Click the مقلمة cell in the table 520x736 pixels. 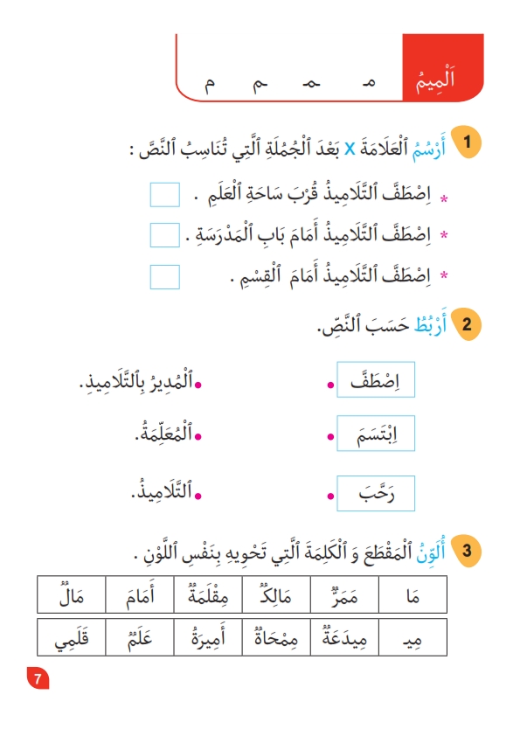click(x=208, y=594)
